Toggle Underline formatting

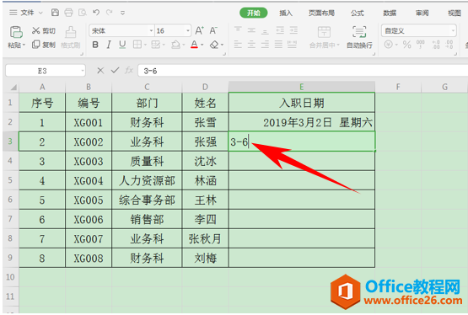[x=122, y=45]
